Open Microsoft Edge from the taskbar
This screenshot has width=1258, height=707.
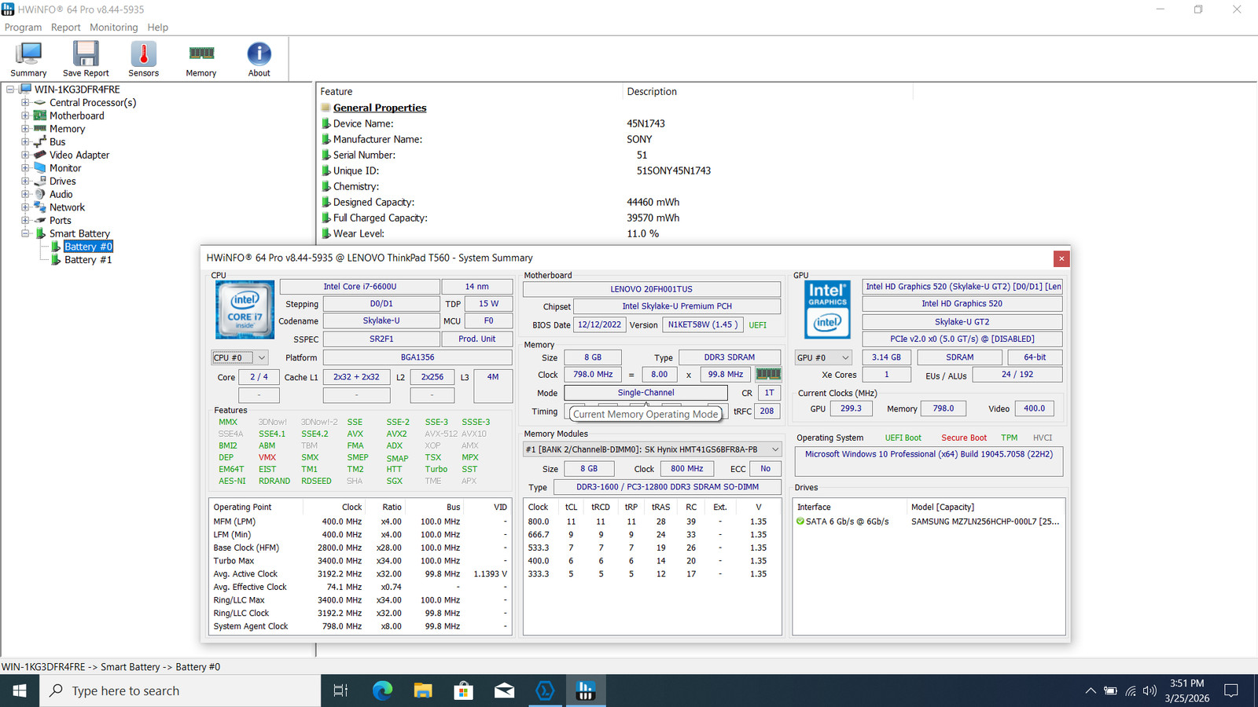(x=382, y=691)
